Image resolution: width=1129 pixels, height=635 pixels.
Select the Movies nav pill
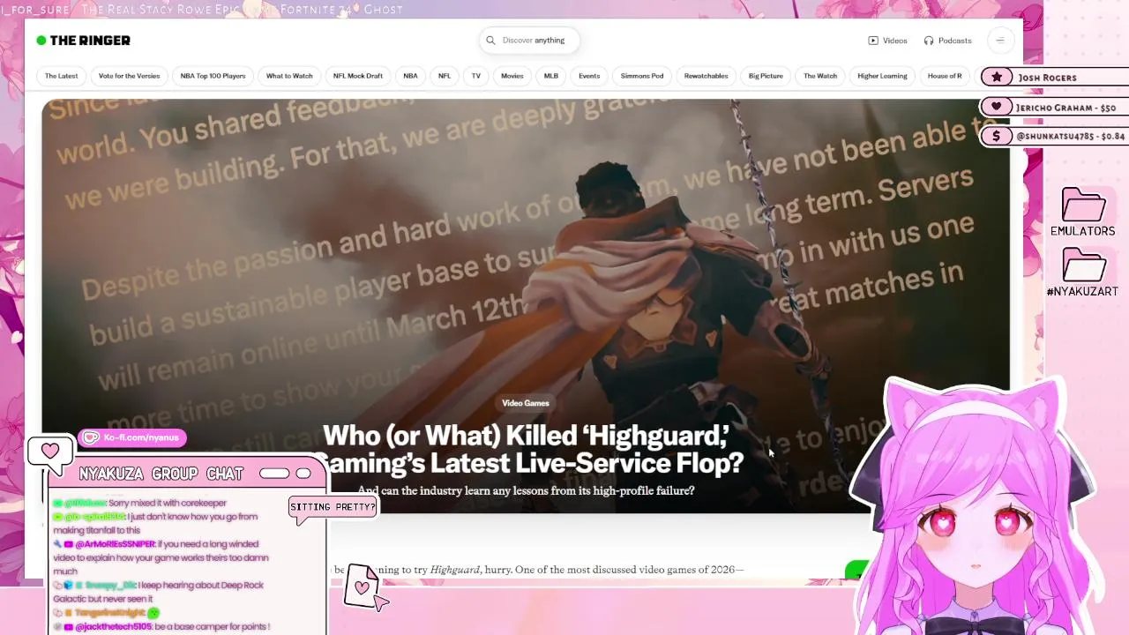[512, 76]
